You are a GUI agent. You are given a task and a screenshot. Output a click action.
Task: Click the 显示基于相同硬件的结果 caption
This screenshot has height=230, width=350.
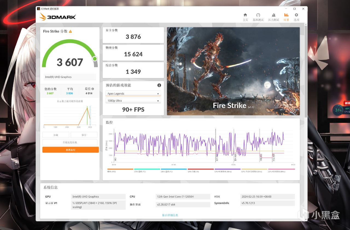tap(70, 101)
